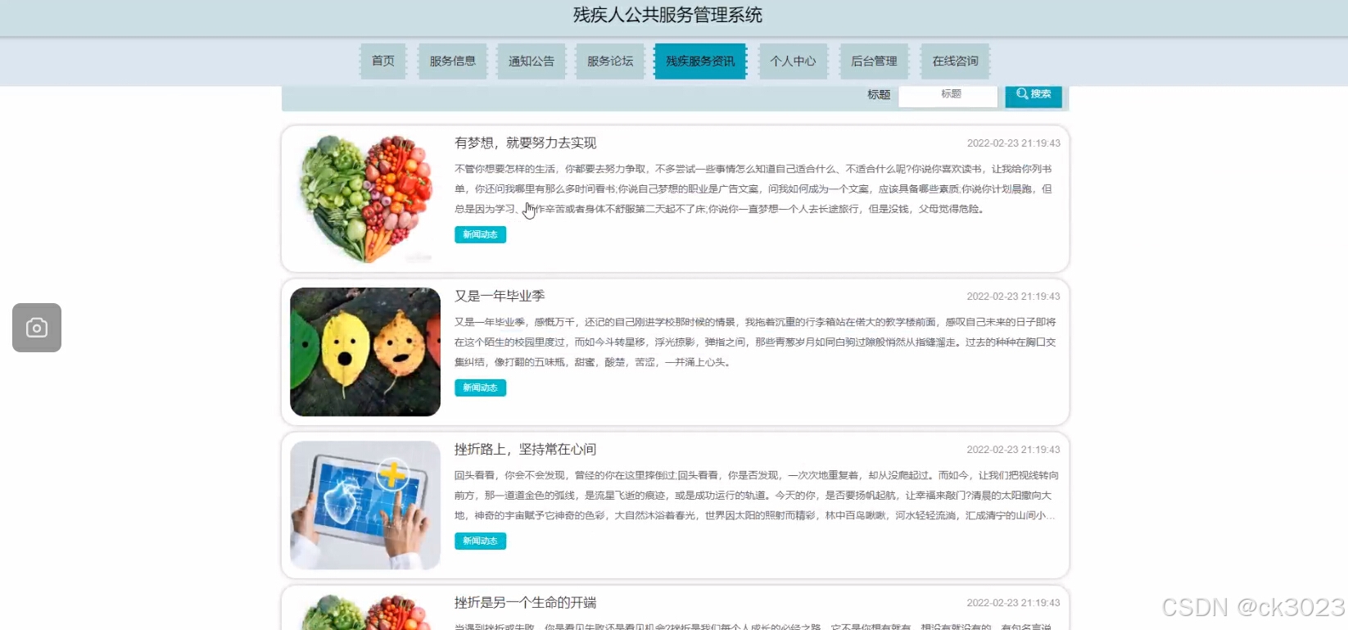This screenshot has width=1348, height=630.
Task: Select 残疾服务资讯 tab
Action: coord(700,61)
